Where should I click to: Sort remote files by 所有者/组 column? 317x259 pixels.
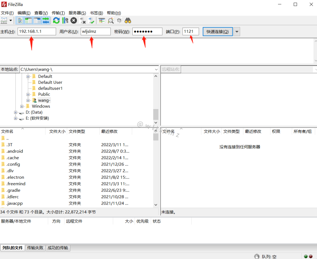303,131
